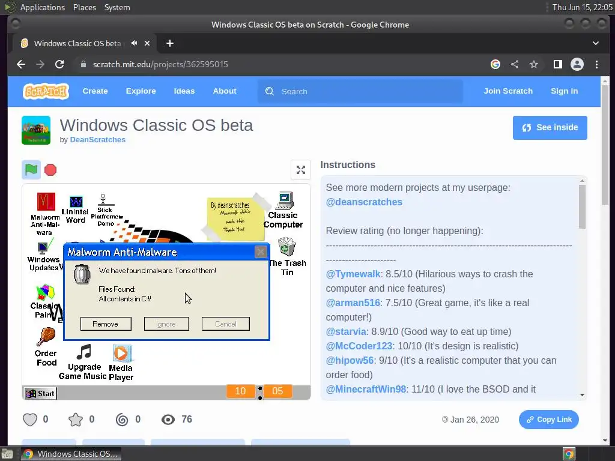Stop the project with the red stop sign
Viewport: 615px width, 461px height.
click(x=50, y=170)
